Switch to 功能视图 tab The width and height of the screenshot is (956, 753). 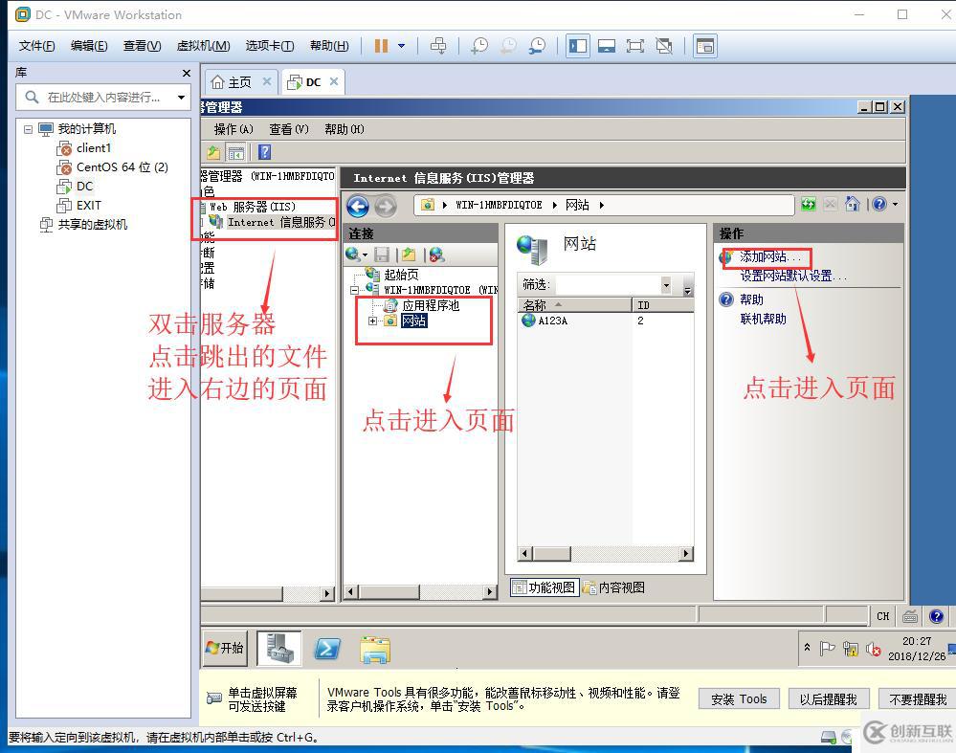click(545, 587)
